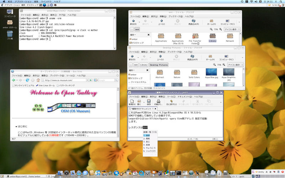Screen dimensions: 285x178
Task: Click Up button in Desktop Pictures window
Action: (160, 58)
